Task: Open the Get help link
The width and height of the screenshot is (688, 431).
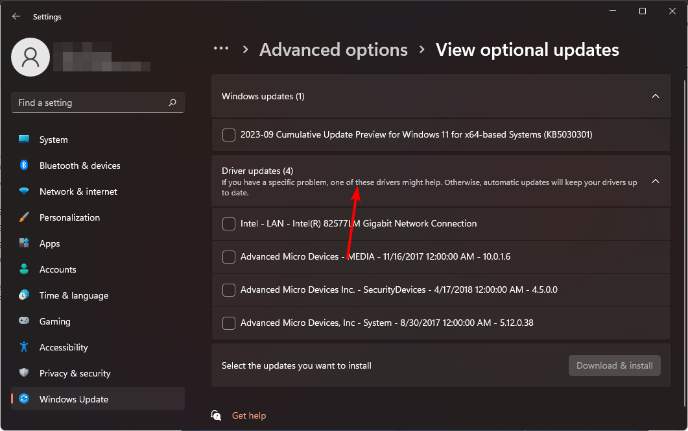Action: pyautogui.click(x=249, y=415)
